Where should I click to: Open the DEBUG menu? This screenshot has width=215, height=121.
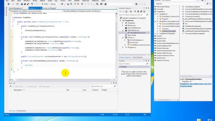click(42, 1)
